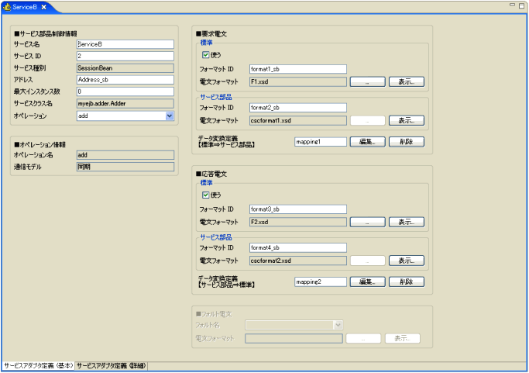529x373 pixels.
Task: Edit the mapping1 data conversion definition
Action: (x=367, y=142)
